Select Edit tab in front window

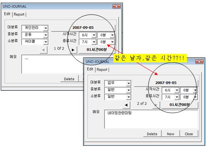pyautogui.click(x=90, y=69)
